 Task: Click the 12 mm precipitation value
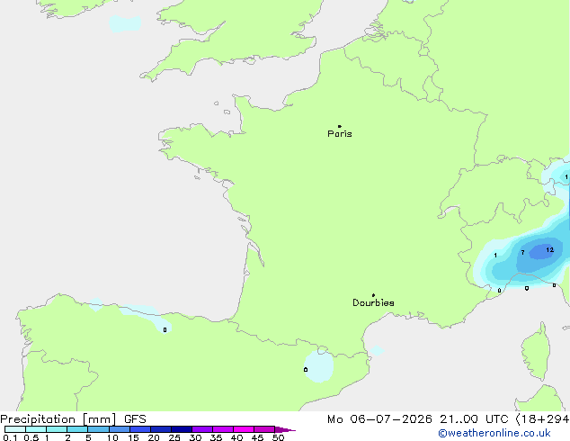click(x=549, y=249)
